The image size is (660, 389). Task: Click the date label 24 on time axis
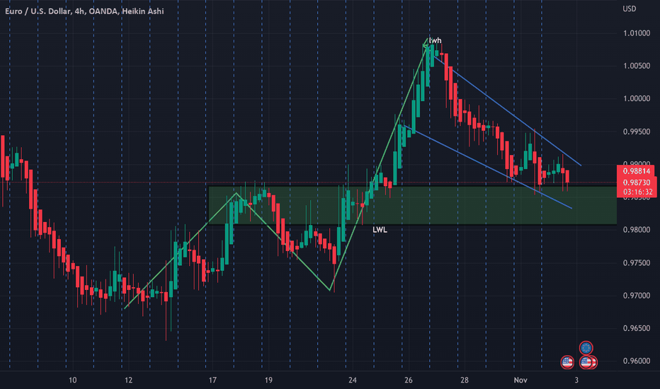pyautogui.click(x=353, y=381)
